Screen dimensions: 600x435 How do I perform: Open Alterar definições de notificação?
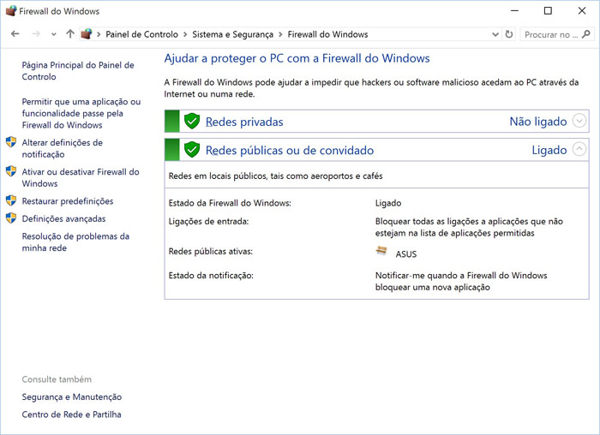pos(62,148)
